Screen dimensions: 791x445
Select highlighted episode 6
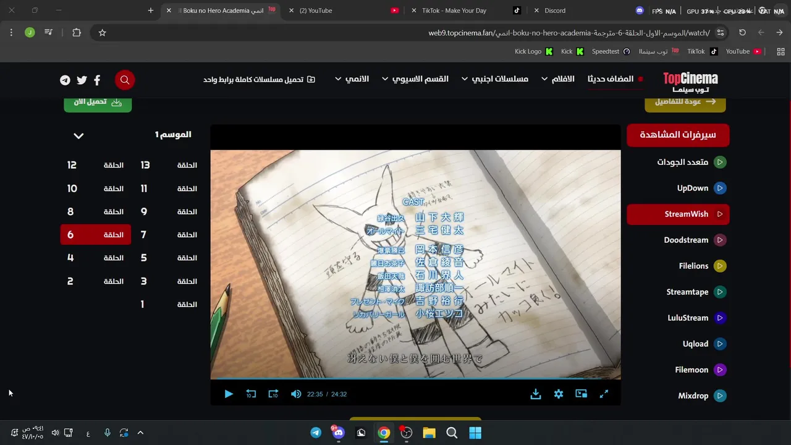tap(96, 235)
